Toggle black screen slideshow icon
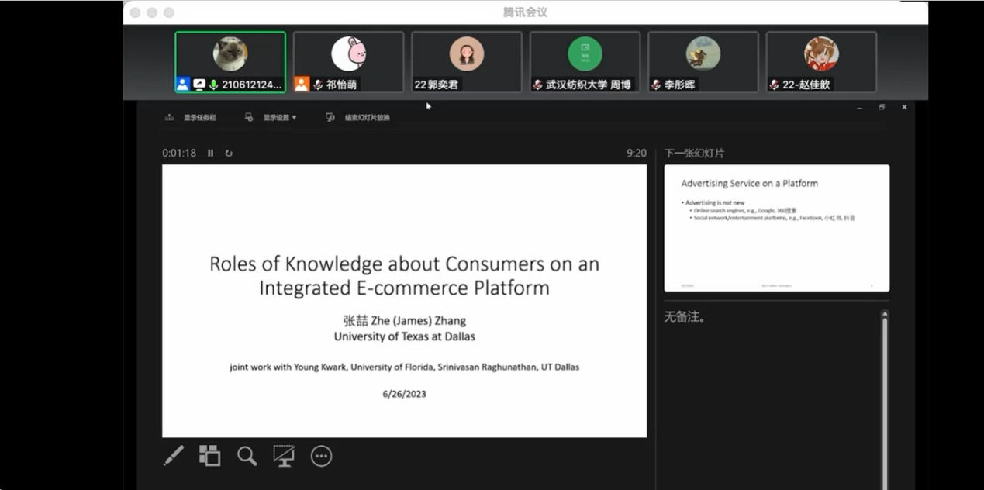Screen dimensions: 984x490 point(284,456)
